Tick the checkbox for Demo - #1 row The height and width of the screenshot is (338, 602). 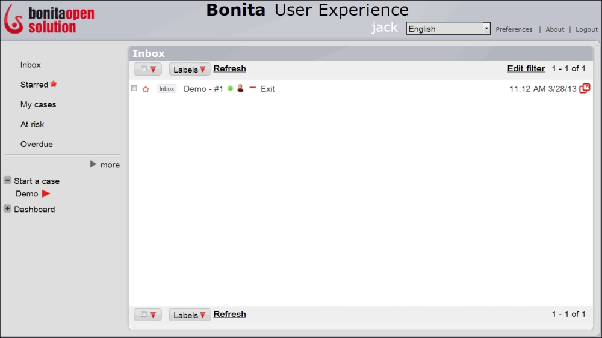[x=134, y=88]
